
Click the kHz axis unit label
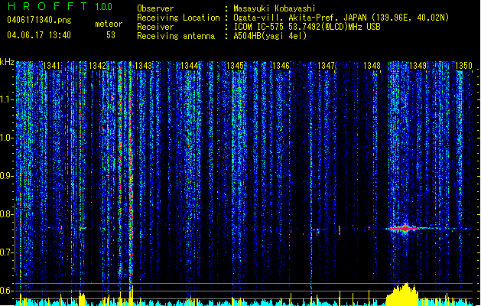click(7, 62)
